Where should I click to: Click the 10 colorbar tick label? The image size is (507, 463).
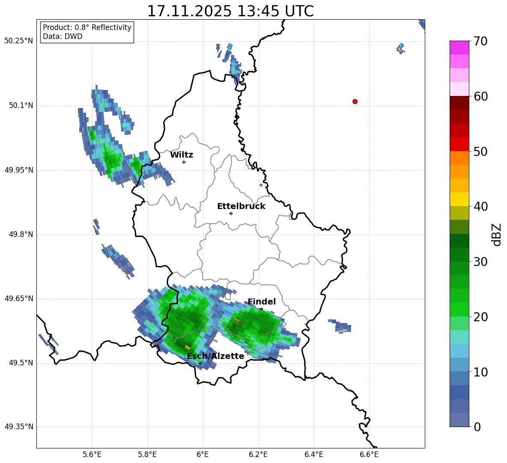click(x=480, y=373)
